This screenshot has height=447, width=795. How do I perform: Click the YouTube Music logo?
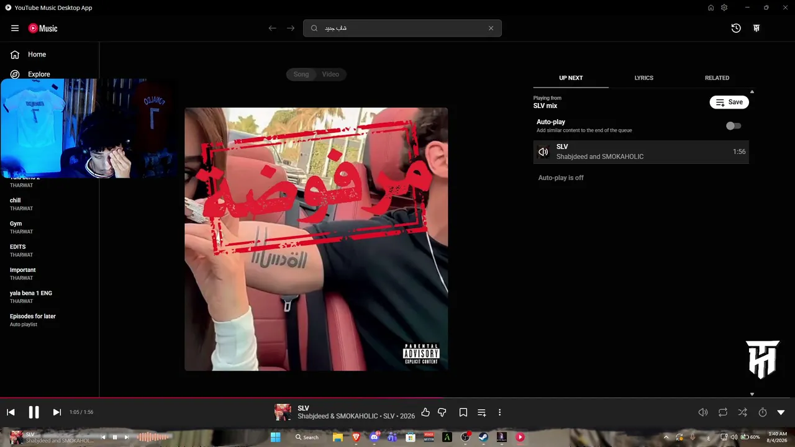pos(43,28)
